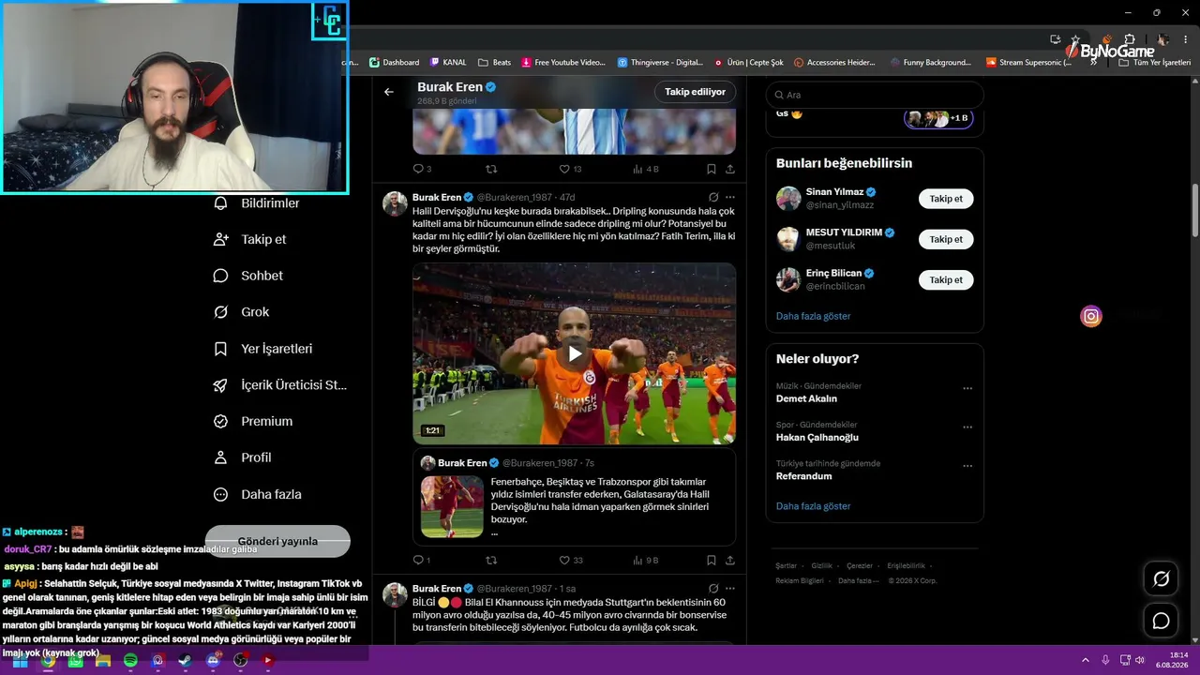The width and height of the screenshot is (1200, 675).
Task: Open Spotify from the taskbar
Action: coord(130,660)
